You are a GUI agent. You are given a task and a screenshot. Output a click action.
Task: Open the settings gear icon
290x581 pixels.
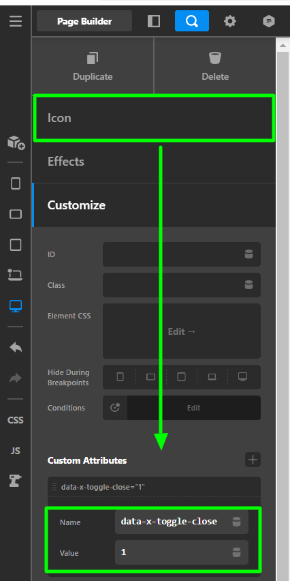coord(230,21)
